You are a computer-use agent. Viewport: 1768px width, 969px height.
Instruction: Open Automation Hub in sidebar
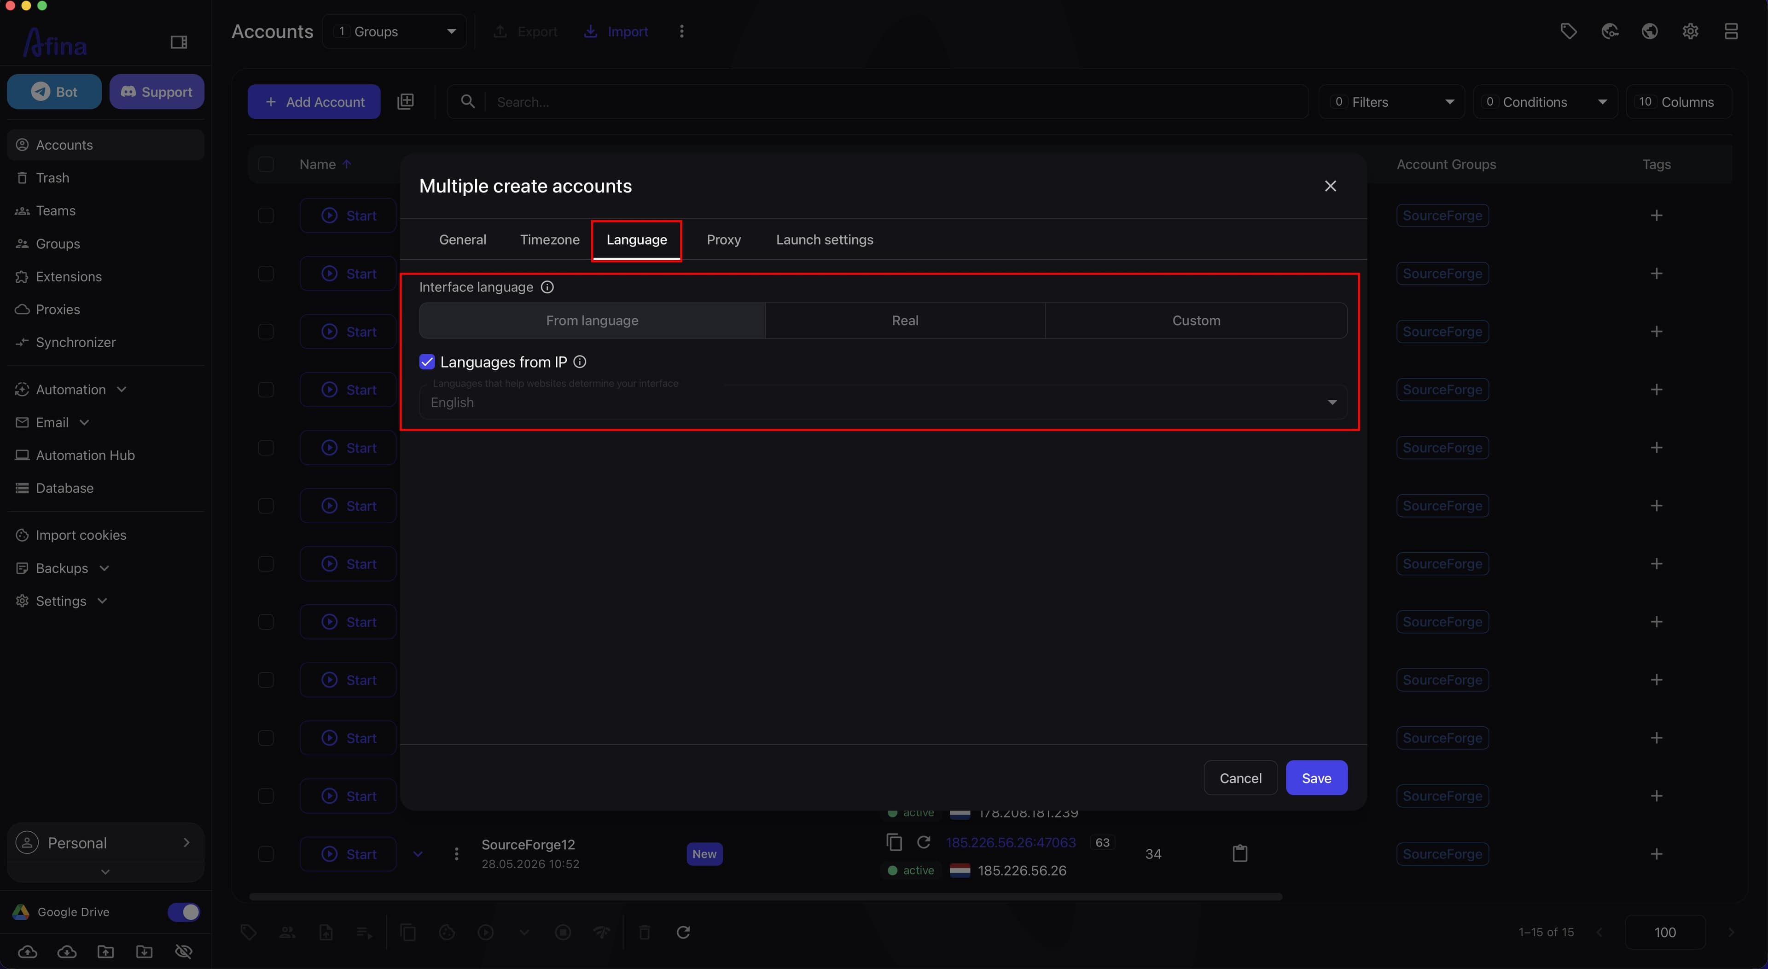tap(106, 455)
